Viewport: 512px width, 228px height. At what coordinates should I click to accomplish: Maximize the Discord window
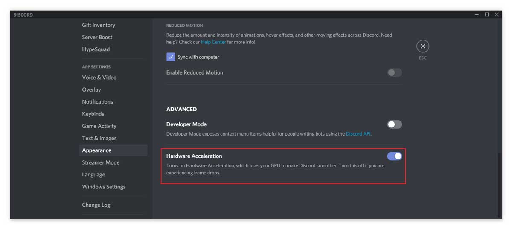pos(487,14)
